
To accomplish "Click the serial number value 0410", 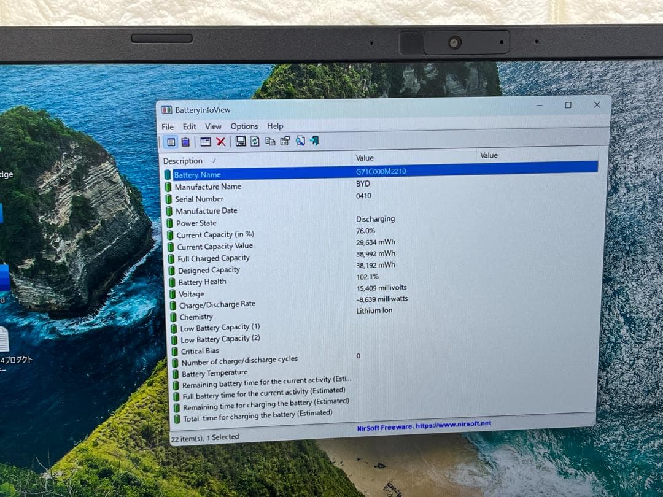I will coord(363,196).
